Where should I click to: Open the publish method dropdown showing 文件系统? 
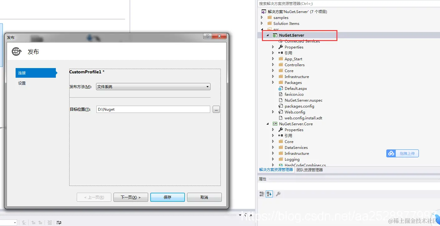click(153, 87)
